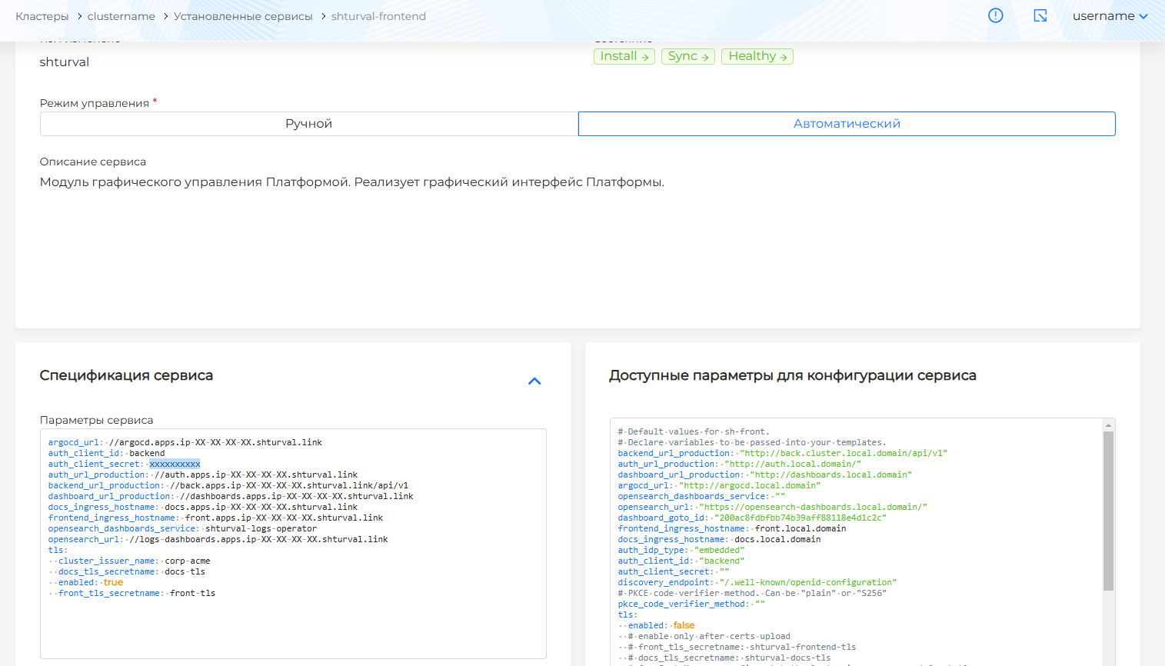
Task: Open the notifications alert icon in header
Action: click(995, 15)
